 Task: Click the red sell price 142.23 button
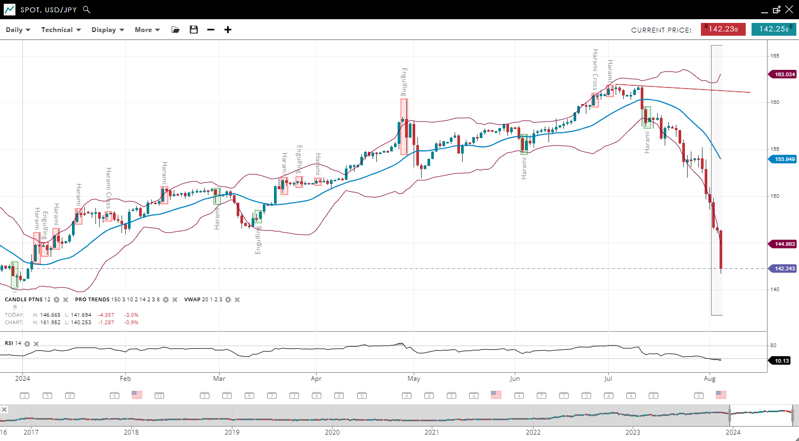tap(723, 29)
